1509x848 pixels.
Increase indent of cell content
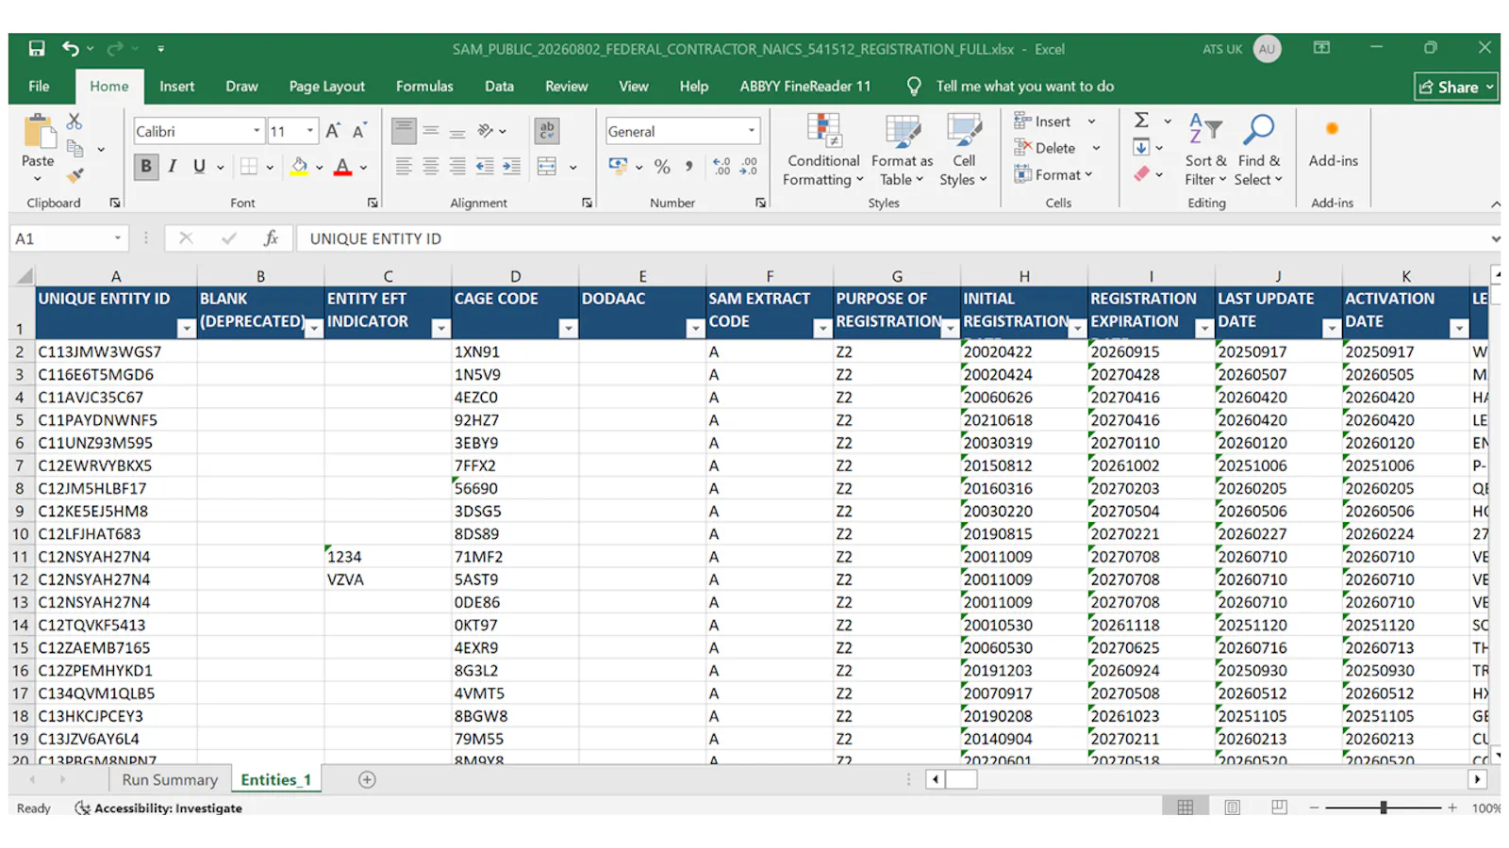pos(511,167)
